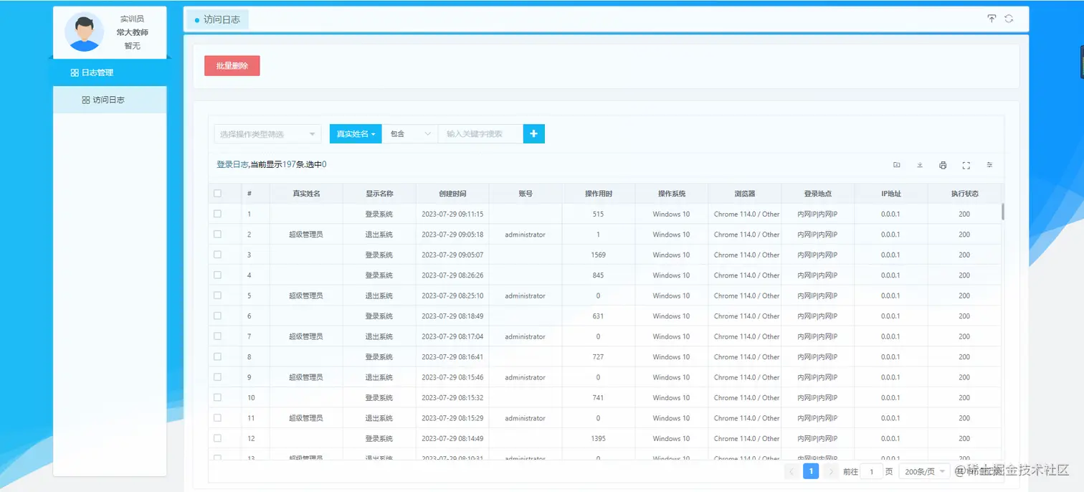Check the checkbox for row 9
This screenshot has height=492, width=1084.
point(217,377)
